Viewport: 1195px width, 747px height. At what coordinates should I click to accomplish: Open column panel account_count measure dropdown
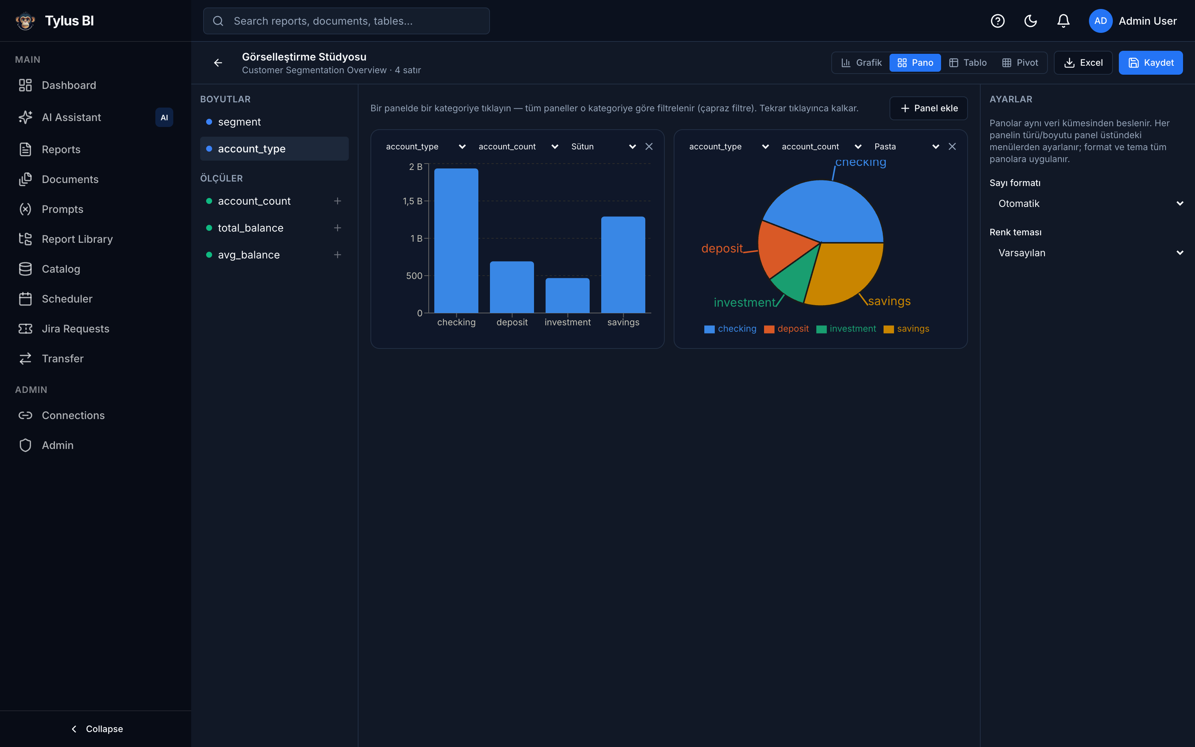[518, 147]
